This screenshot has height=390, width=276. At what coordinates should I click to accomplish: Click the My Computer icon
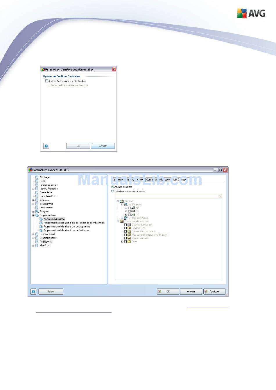pos(126,205)
